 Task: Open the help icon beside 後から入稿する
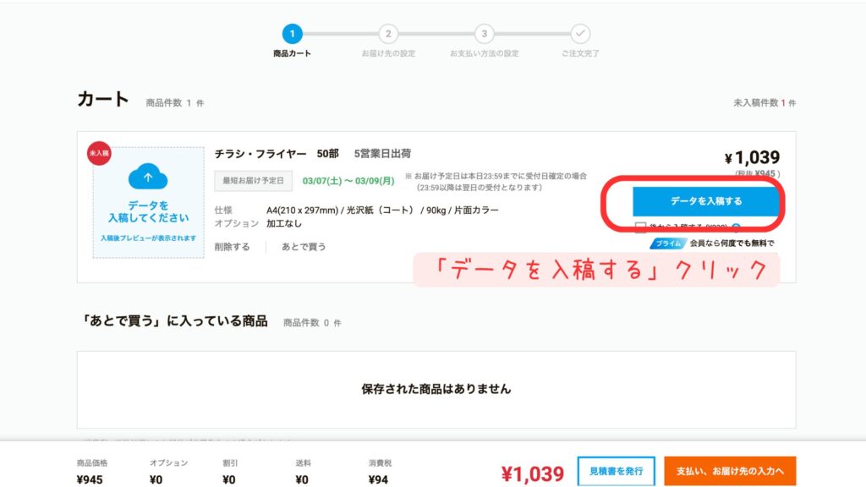737,226
